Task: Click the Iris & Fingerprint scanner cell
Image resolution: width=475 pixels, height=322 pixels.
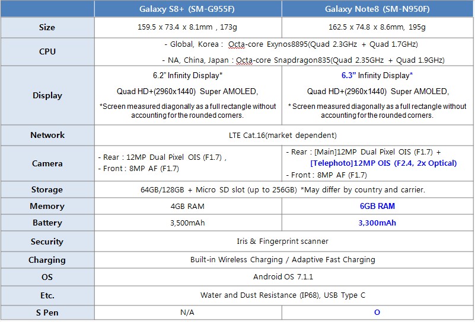Action: coord(284,241)
